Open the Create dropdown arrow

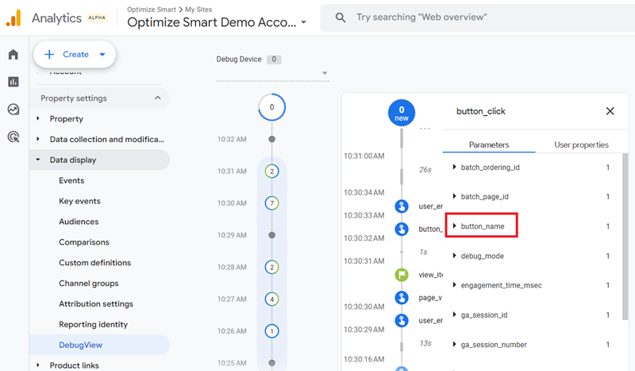coord(102,54)
